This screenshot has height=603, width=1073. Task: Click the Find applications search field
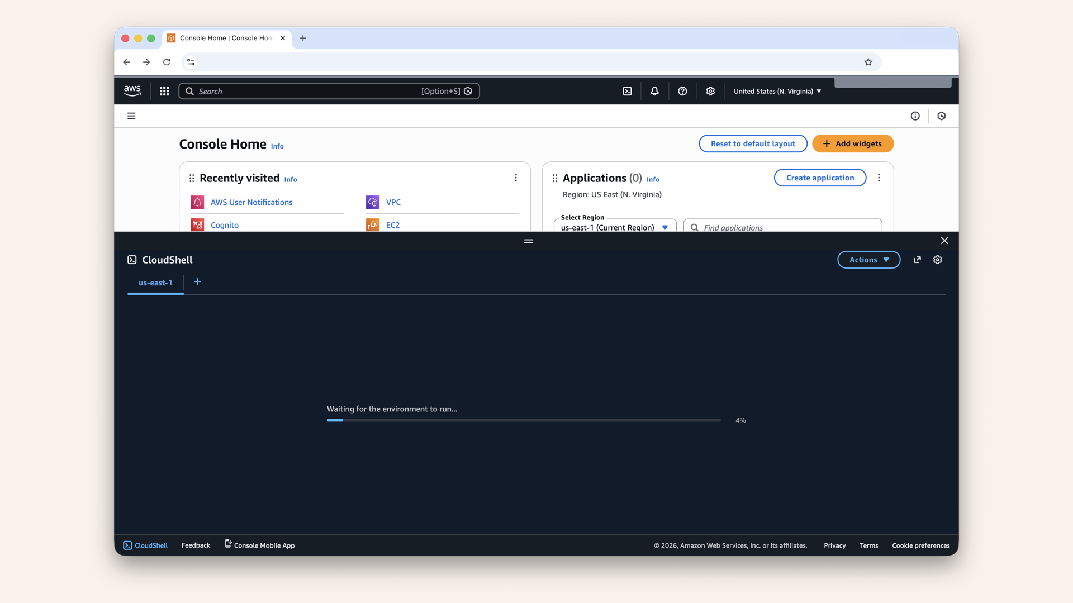(x=782, y=227)
